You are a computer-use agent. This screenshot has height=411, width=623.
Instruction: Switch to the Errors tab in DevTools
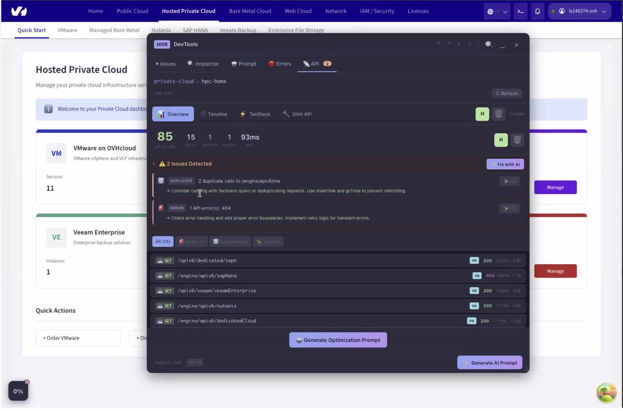pos(280,64)
